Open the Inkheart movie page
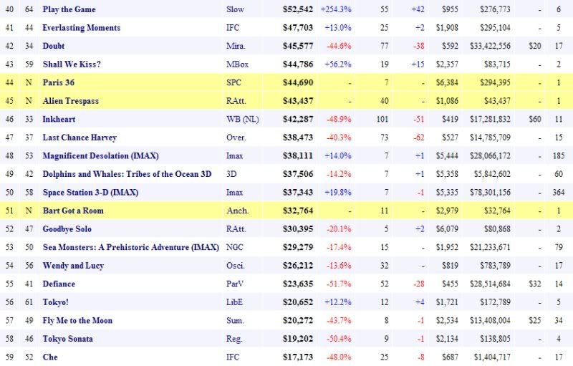The width and height of the screenshot is (573, 366). tap(59, 119)
